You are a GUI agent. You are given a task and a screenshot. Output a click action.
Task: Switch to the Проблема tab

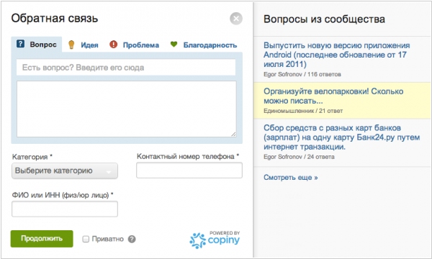(x=141, y=45)
